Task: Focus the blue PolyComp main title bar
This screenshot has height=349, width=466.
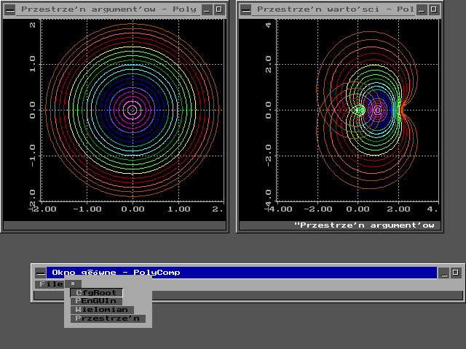Action: click(x=240, y=273)
